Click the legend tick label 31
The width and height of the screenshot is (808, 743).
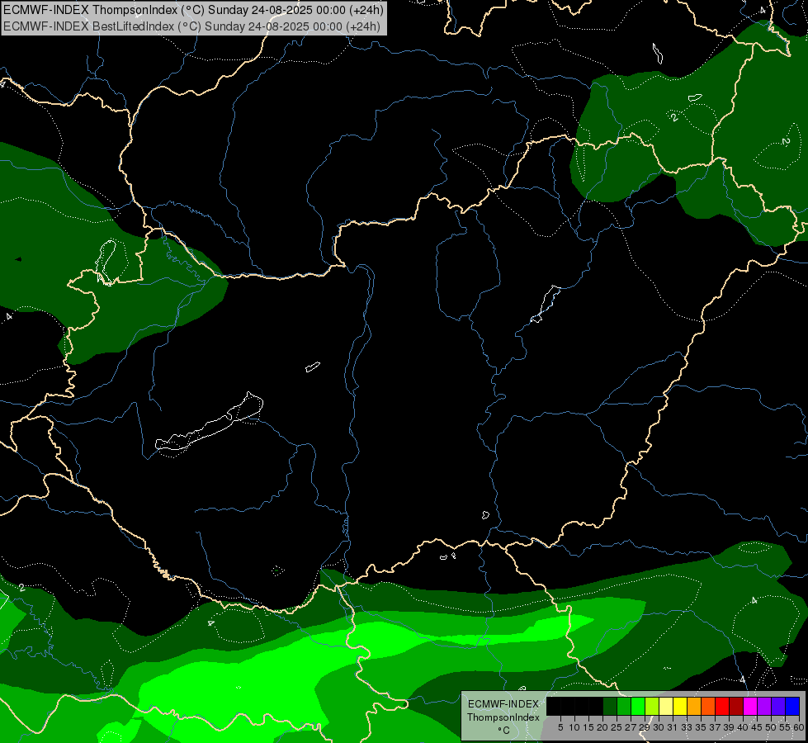click(x=673, y=727)
